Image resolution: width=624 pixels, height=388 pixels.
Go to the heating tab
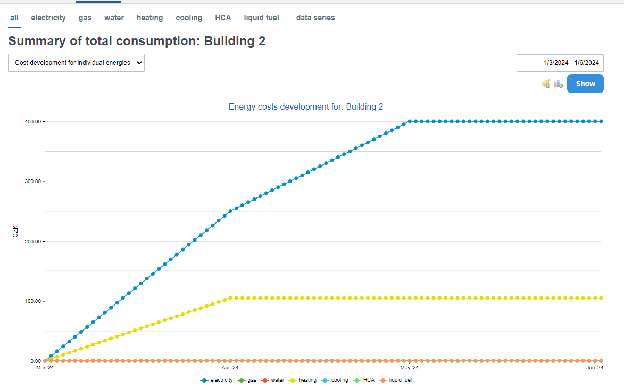point(149,18)
